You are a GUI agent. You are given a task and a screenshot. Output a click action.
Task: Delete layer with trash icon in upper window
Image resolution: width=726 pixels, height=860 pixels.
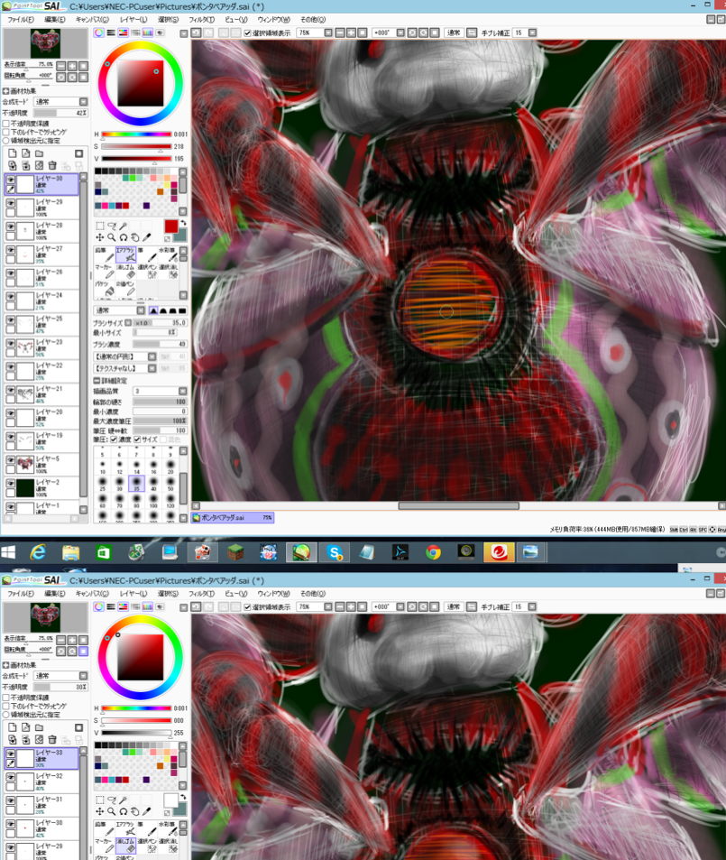tap(52, 165)
